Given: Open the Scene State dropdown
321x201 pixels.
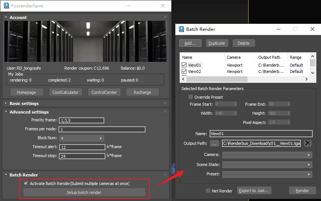Looking at the screenshot, I should pos(267,165).
